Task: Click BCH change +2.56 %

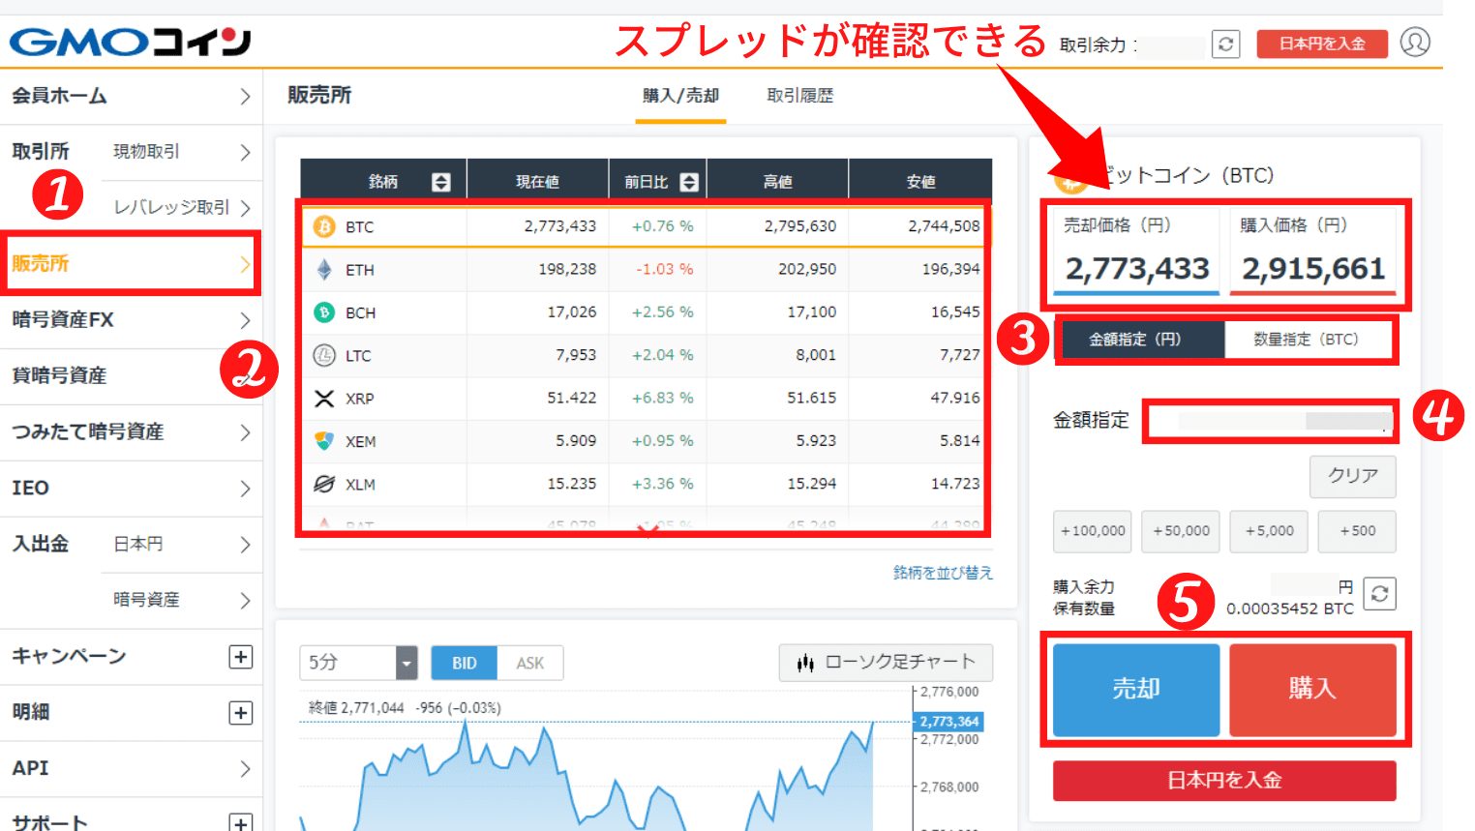Action: click(662, 312)
